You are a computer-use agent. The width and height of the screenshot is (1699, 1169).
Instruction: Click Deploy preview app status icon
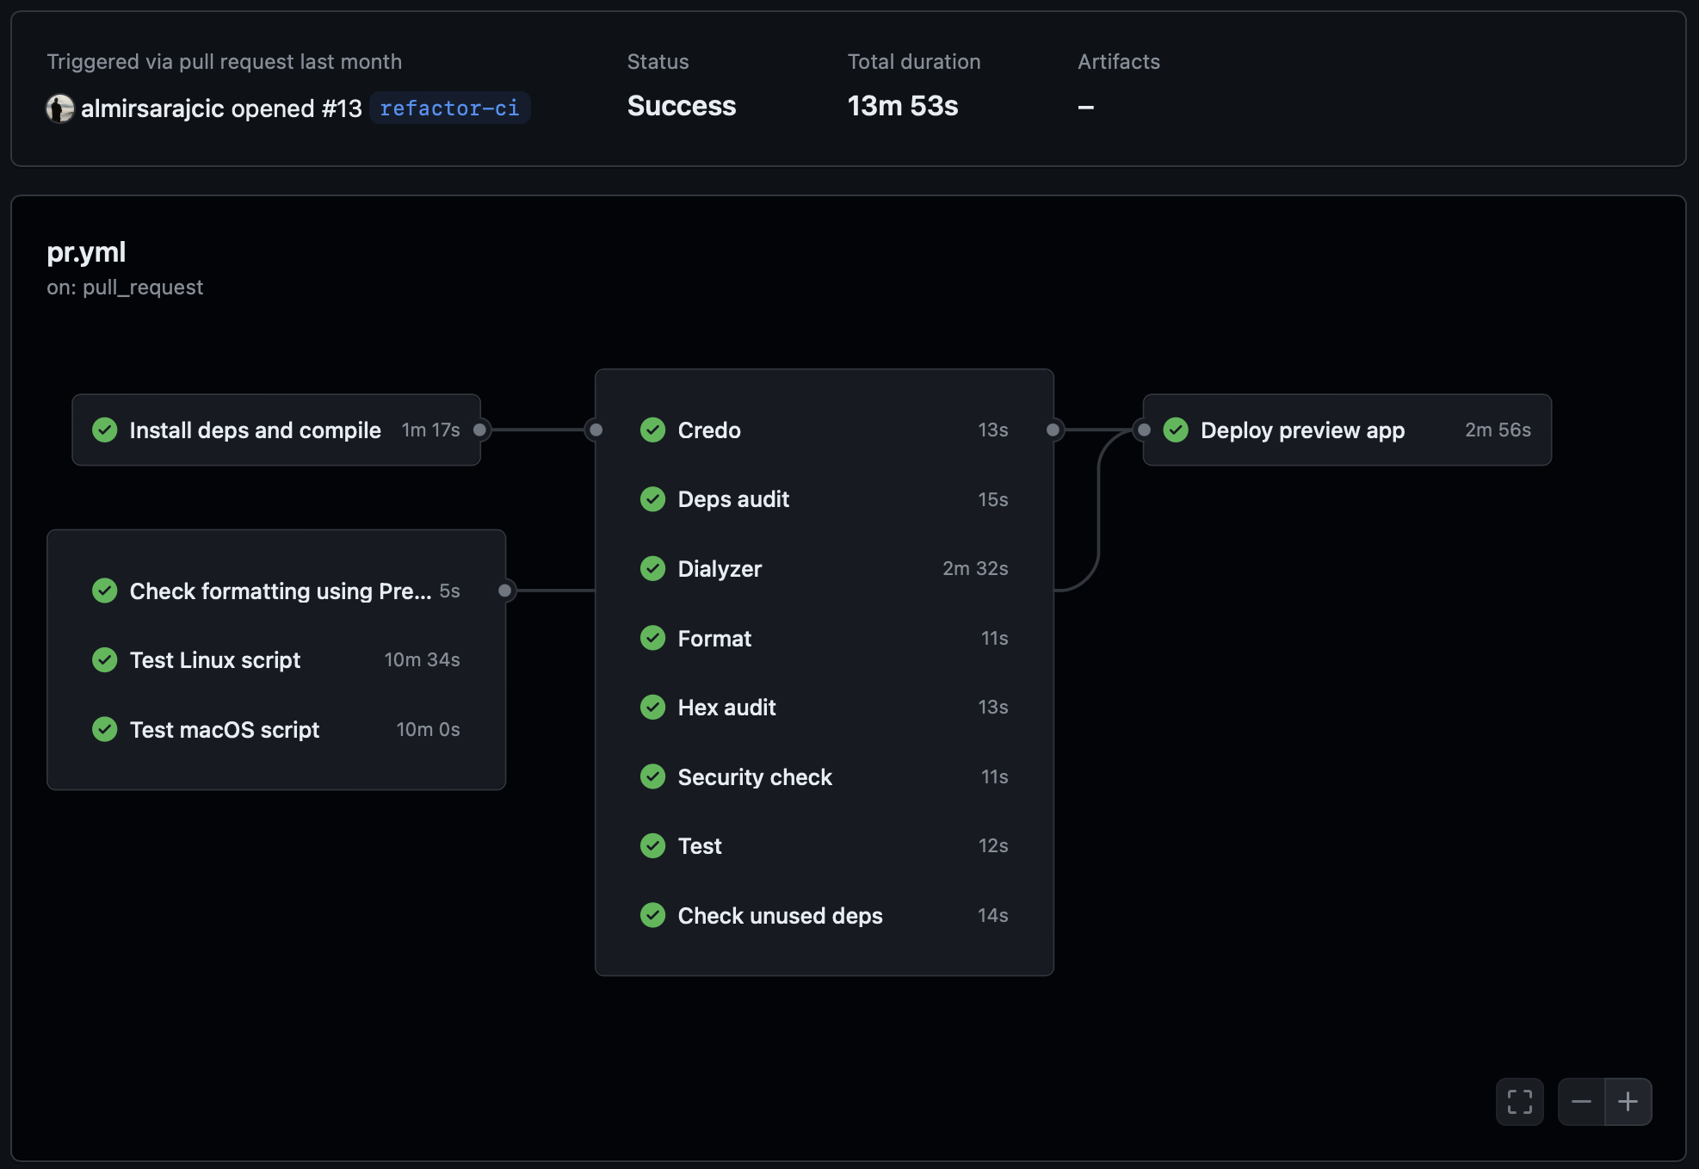[1176, 430]
